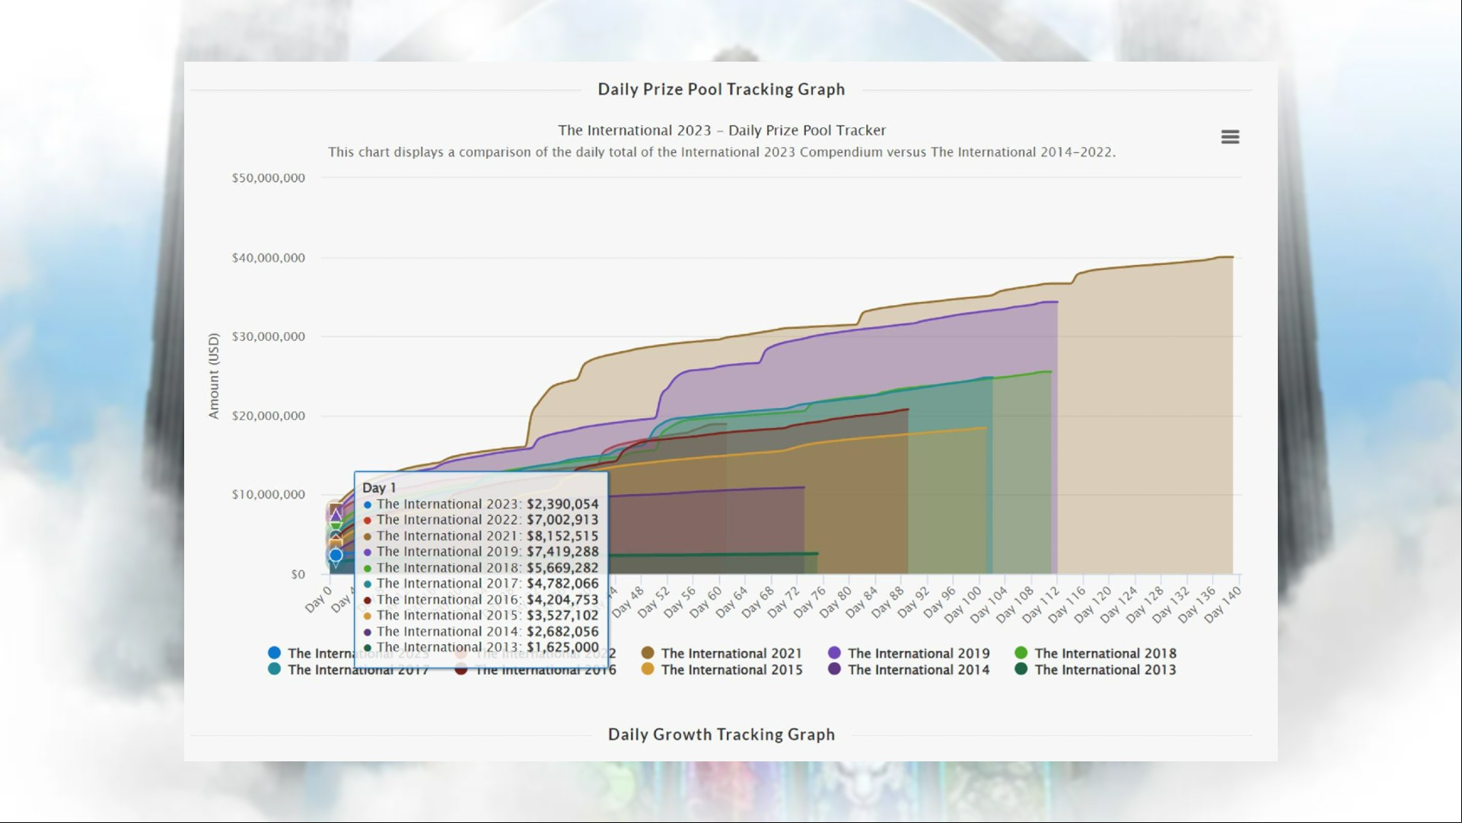Click the $20,000,000 axis label
Image resolution: width=1462 pixels, height=823 pixels.
[x=268, y=416]
